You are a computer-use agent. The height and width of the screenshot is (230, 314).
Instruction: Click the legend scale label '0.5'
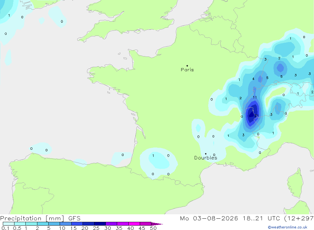coord(17,228)
